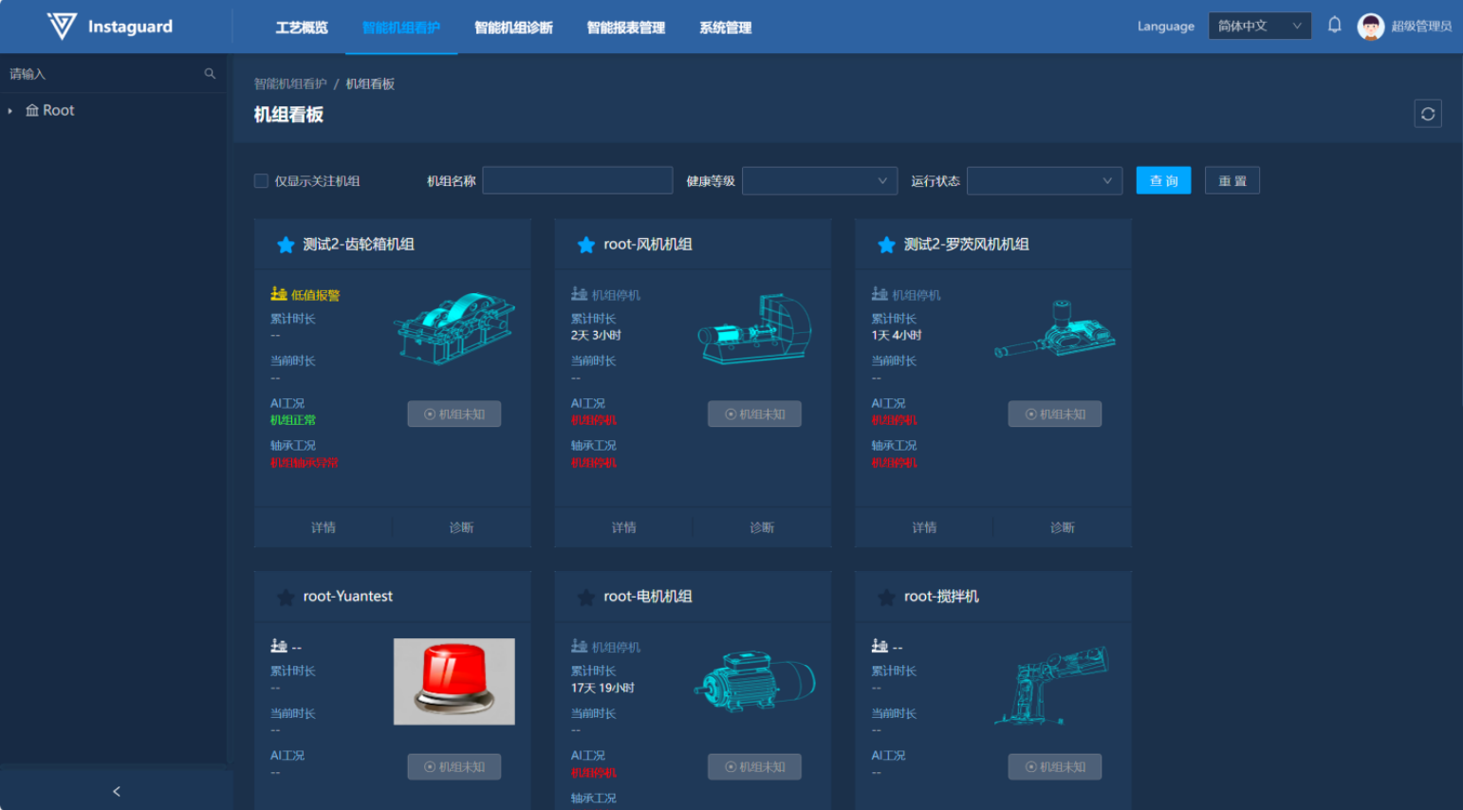Click the motor image on root-电机机组

[x=754, y=682]
